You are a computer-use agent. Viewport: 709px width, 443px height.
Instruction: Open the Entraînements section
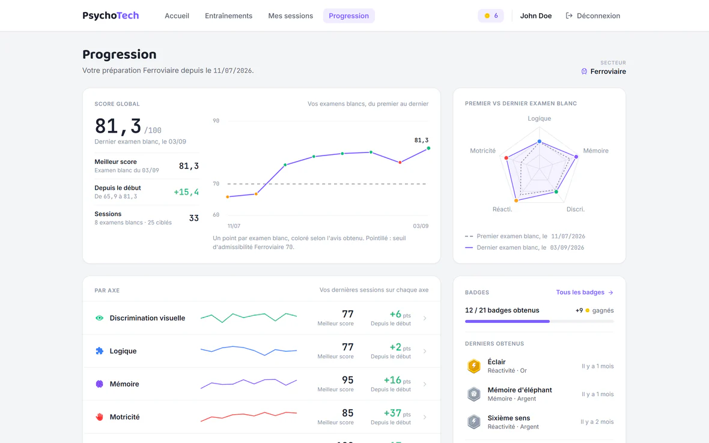click(x=228, y=16)
